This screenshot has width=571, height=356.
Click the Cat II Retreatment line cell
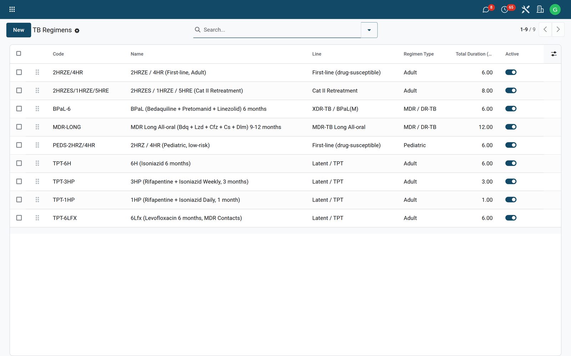coord(335,91)
